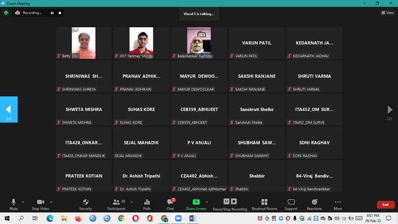Viewport: 398px width, 224px height.
Task: Toggle microphone with the Mute button
Action: pos(13,204)
